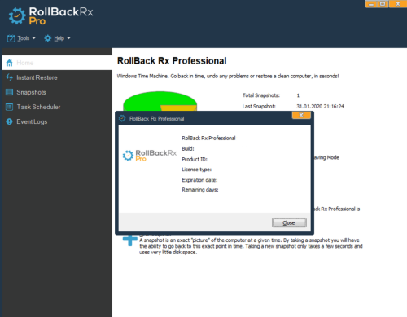Viewport: 407px width, 317px height.
Task: Maximize the RollBack Rx main window
Action: tap(383, 4)
